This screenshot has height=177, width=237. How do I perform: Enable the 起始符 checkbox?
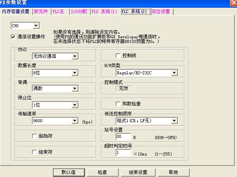click(35, 136)
